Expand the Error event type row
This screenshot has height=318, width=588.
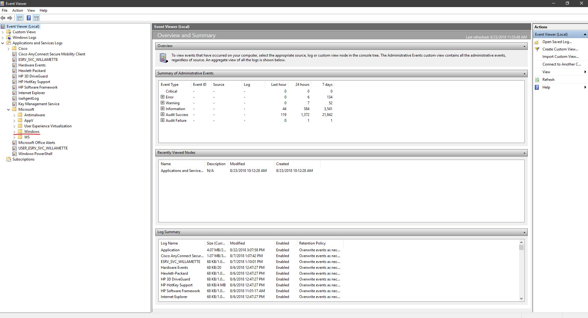(162, 97)
